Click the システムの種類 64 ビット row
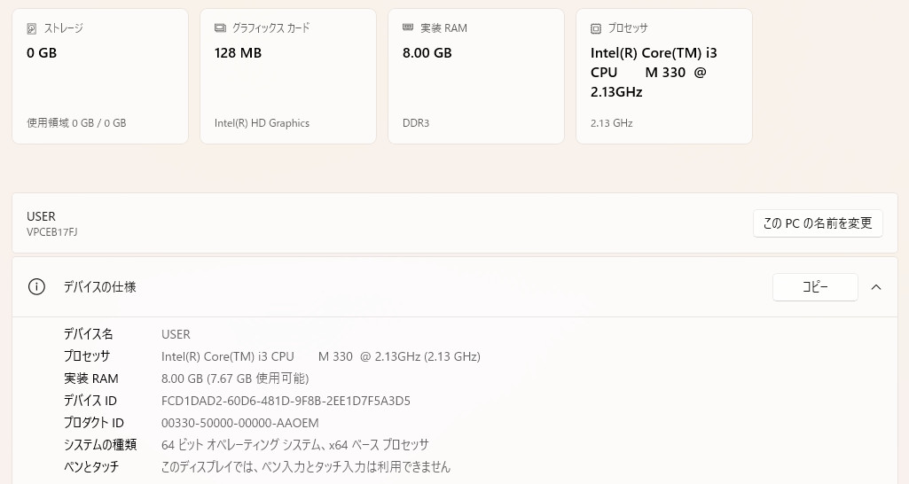The height and width of the screenshot is (484, 909). (x=247, y=445)
